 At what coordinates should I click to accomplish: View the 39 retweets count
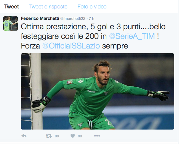tap(57, 136)
